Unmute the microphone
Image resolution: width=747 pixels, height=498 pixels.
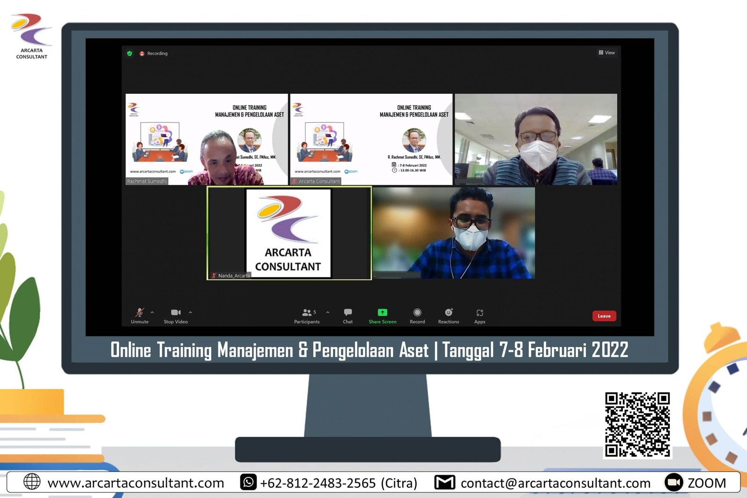pos(140,315)
